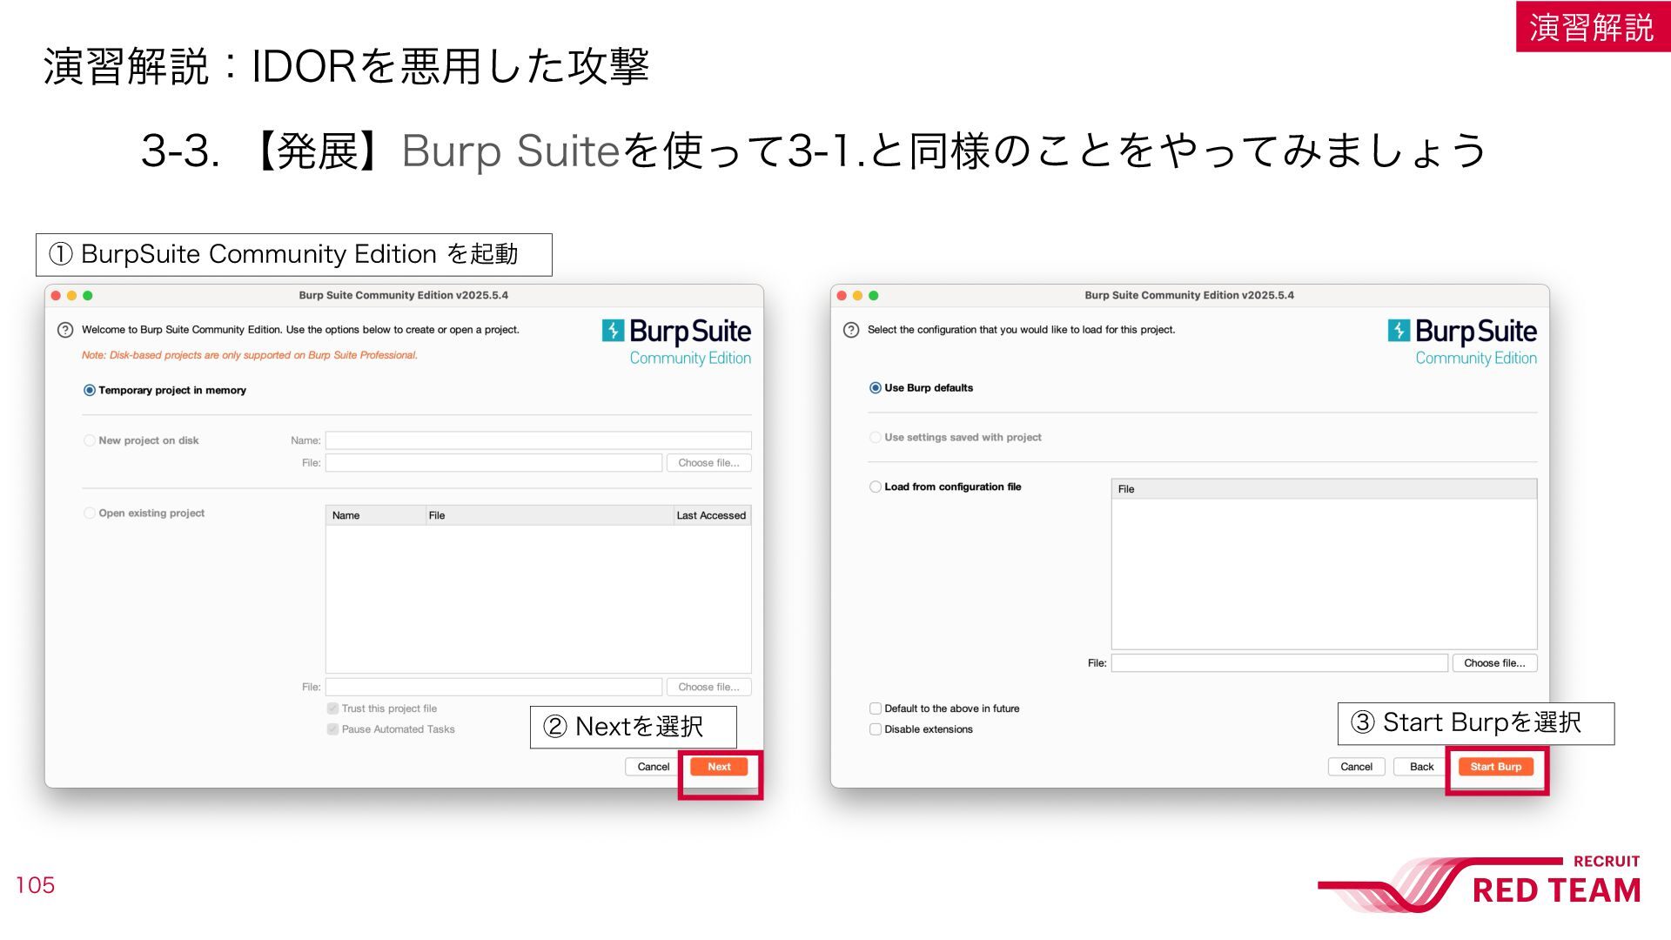Click Cancel in the project selection window
The height and width of the screenshot is (940, 1671).
click(x=653, y=767)
